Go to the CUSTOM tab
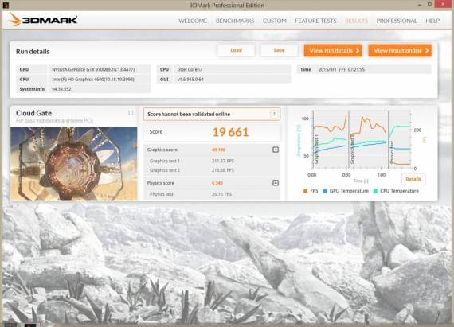 point(274,21)
